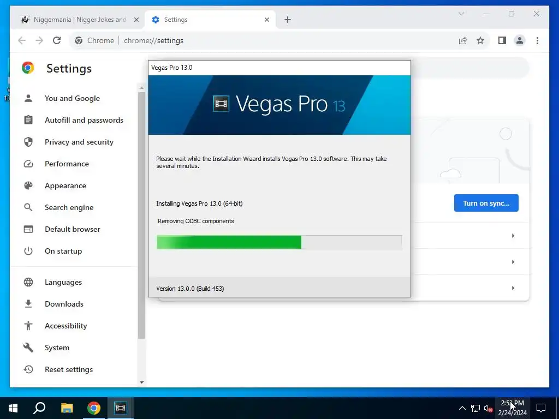Click the browser window icon for Default browser
This screenshot has height=419, width=559.
[28, 229]
